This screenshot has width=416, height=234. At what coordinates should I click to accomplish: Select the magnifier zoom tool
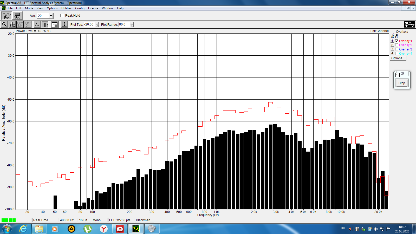pos(4,24)
